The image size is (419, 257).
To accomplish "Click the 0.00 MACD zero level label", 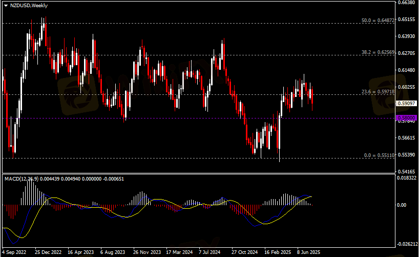I will (402, 205).
